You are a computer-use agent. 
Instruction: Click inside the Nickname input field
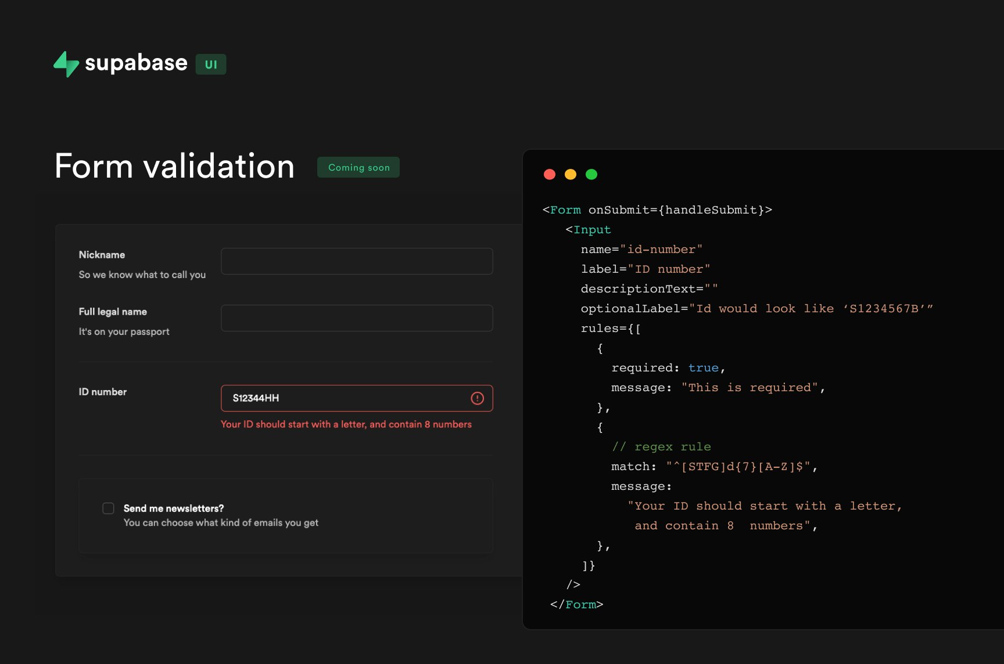[356, 261]
